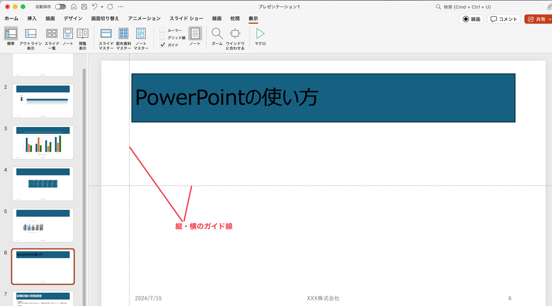This screenshot has height=306, width=552.
Task: Select the View (表示) tab
Action: tap(253, 19)
